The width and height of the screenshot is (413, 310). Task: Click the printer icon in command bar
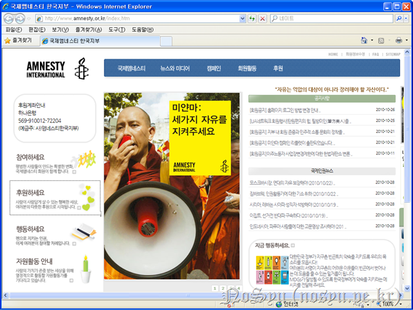pos(399,41)
